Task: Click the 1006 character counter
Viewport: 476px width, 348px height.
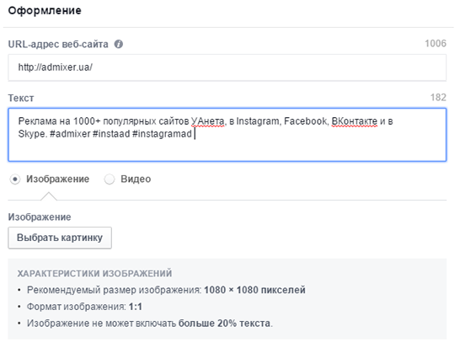Action: [436, 44]
